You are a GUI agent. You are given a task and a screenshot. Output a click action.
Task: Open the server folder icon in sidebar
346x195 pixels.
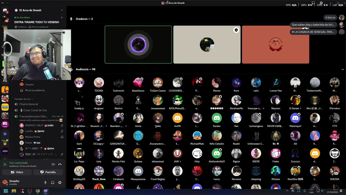5,134
